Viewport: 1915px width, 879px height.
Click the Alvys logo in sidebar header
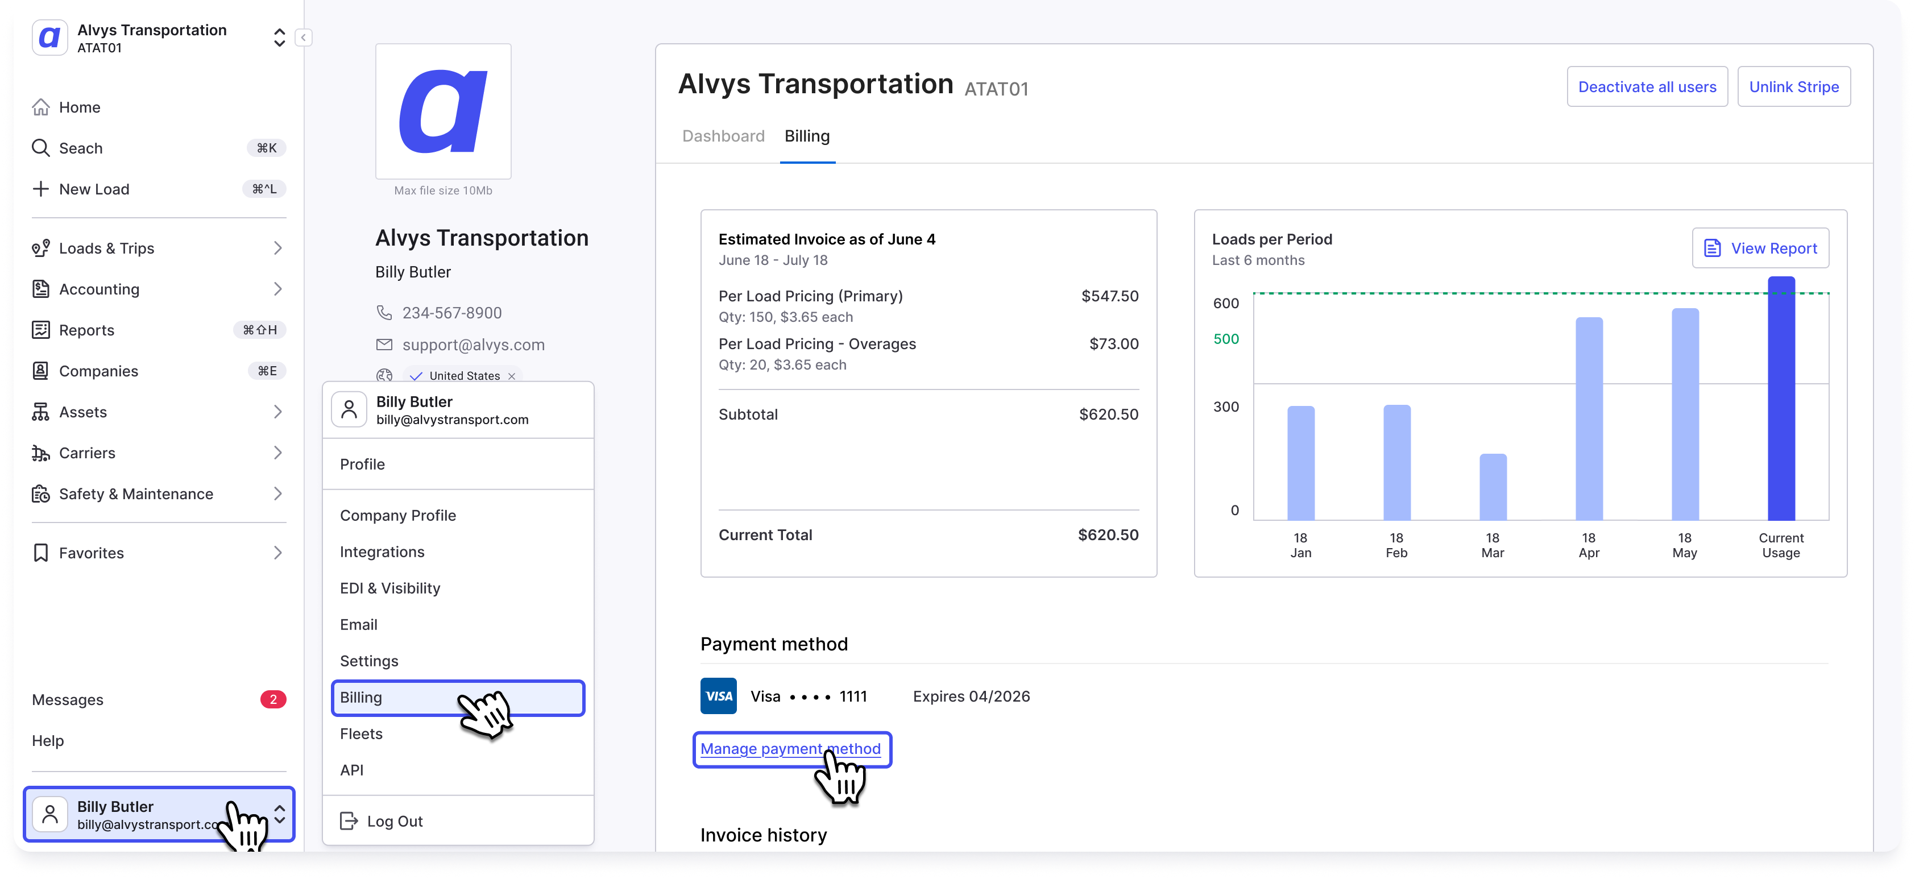50,37
